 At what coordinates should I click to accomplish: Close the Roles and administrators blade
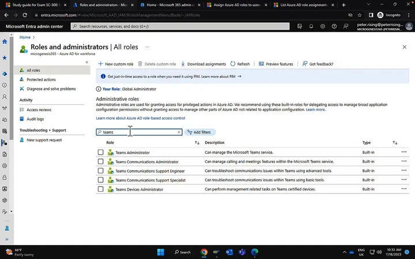click(405, 47)
